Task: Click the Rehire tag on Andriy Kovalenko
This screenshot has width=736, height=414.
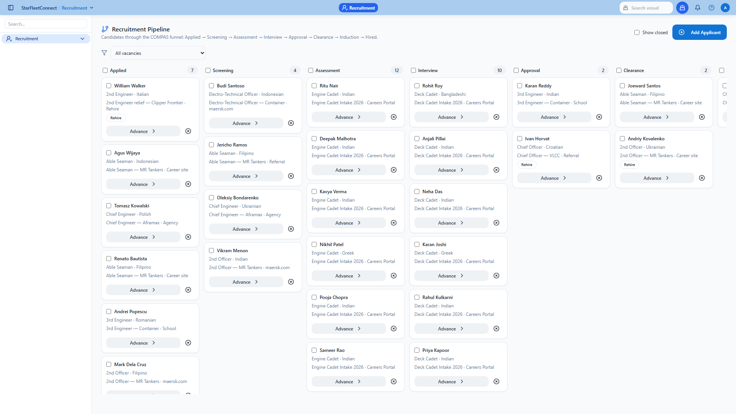Action: click(x=629, y=165)
